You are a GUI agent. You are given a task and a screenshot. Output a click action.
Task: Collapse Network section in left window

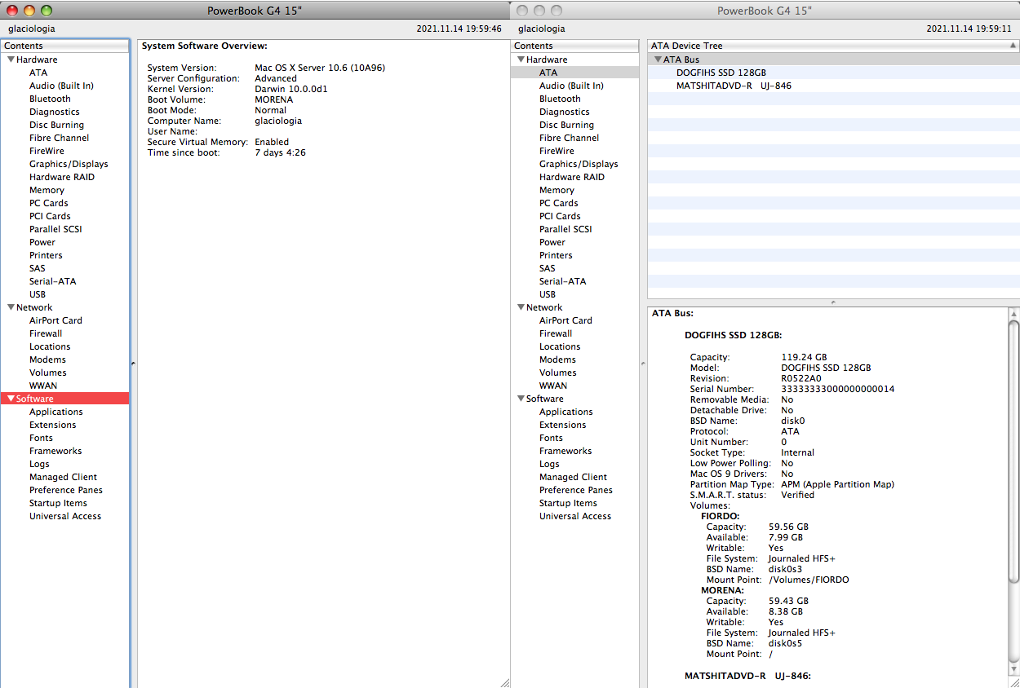[x=11, y=307]
